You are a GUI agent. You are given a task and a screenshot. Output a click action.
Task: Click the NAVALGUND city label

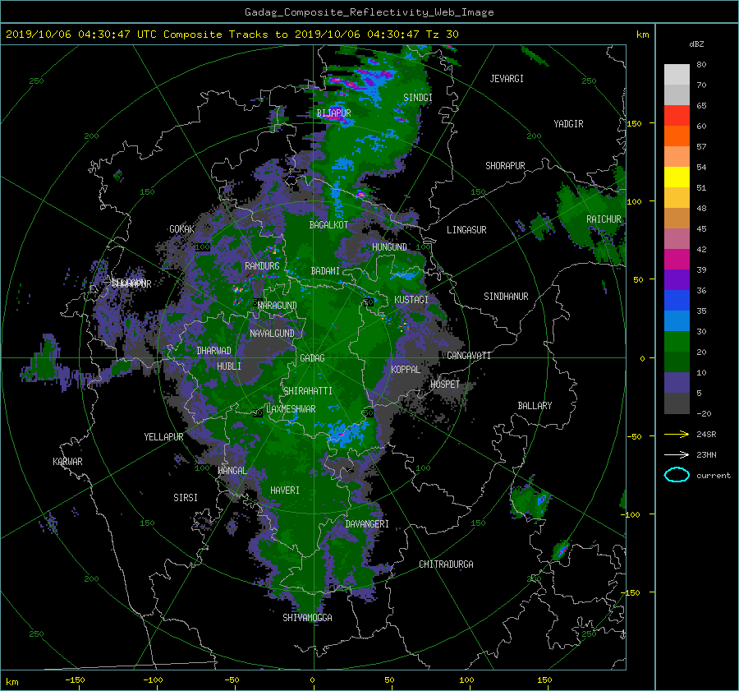tap(272, 334)
